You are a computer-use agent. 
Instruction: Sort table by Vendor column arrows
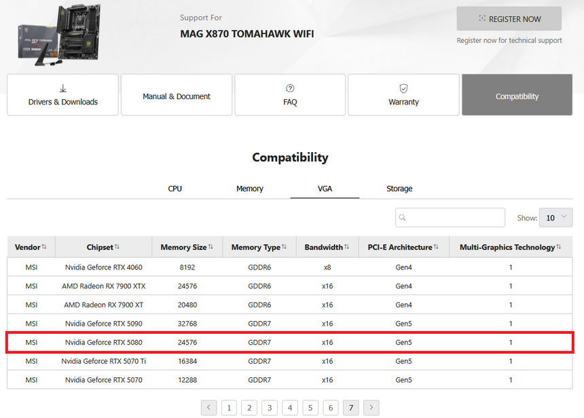[x=44, y=247]
